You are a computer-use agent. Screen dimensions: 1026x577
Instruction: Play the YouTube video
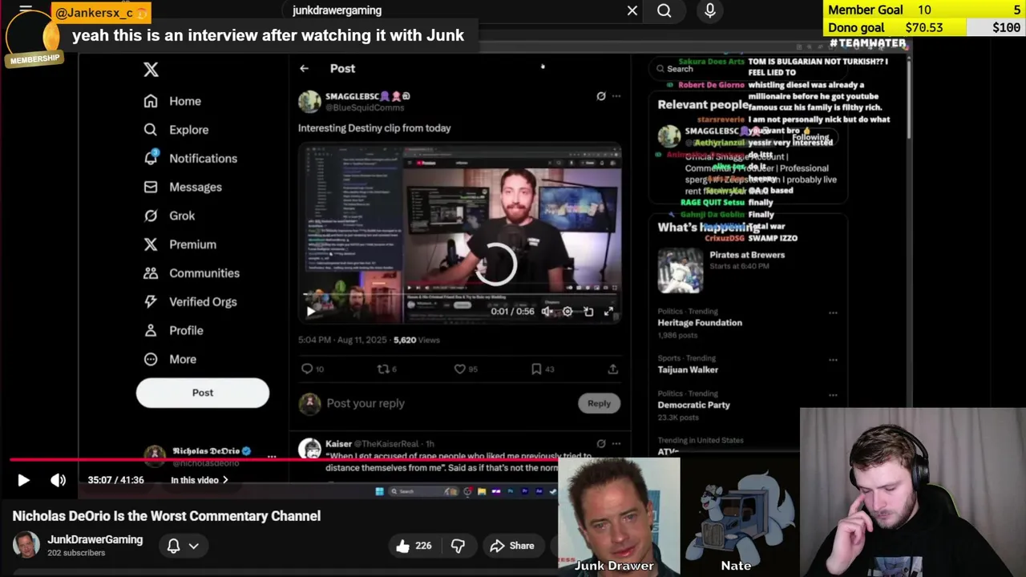23,480
